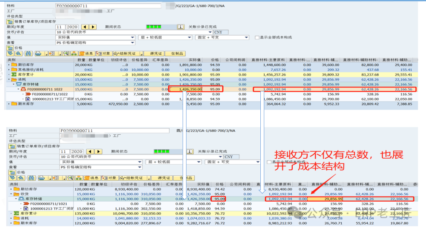Image resolution: width=426 pixels, height=230 pixels.
Task: Enable 显示全部成本构成 checkbox in upper panel
Action: 257,37
